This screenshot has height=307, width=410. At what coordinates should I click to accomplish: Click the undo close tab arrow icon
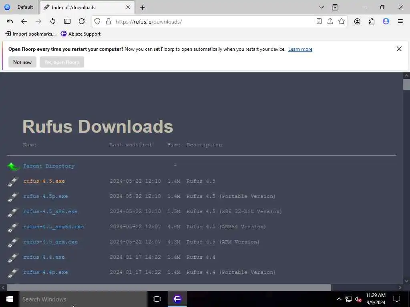[10, 22]
